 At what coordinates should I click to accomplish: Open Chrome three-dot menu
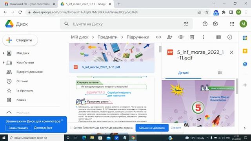click(x=246, y=12)
